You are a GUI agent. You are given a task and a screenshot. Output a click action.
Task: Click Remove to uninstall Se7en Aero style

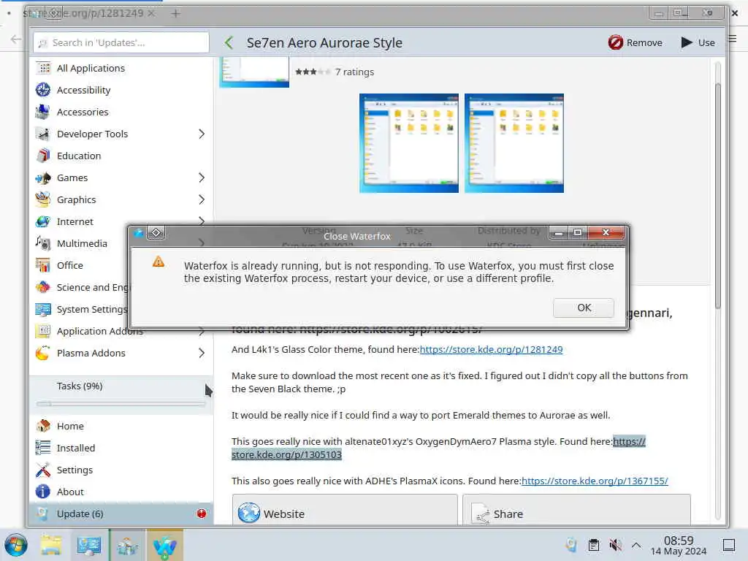635,43
